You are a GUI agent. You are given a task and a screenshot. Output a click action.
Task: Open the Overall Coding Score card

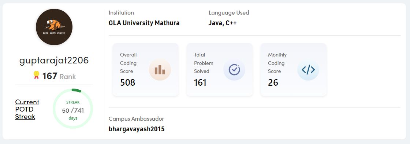point(146,70)
